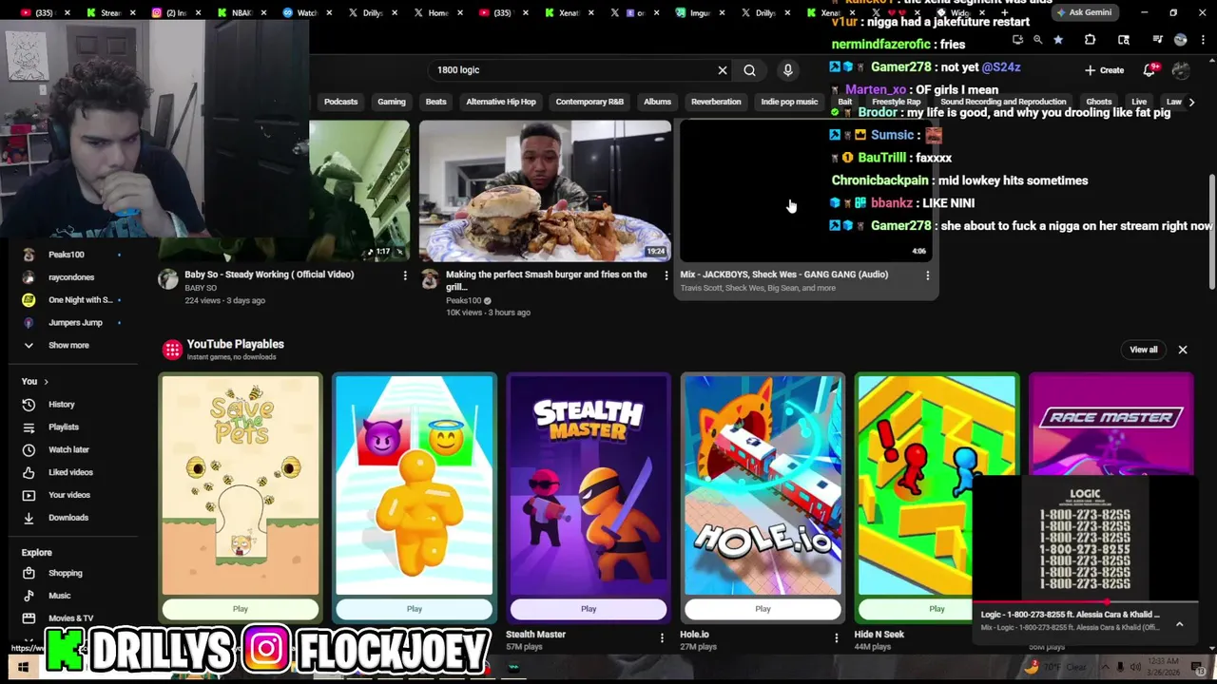
Task: Open Peaks100 channel link under burger video
Action: tap(464, 301)
